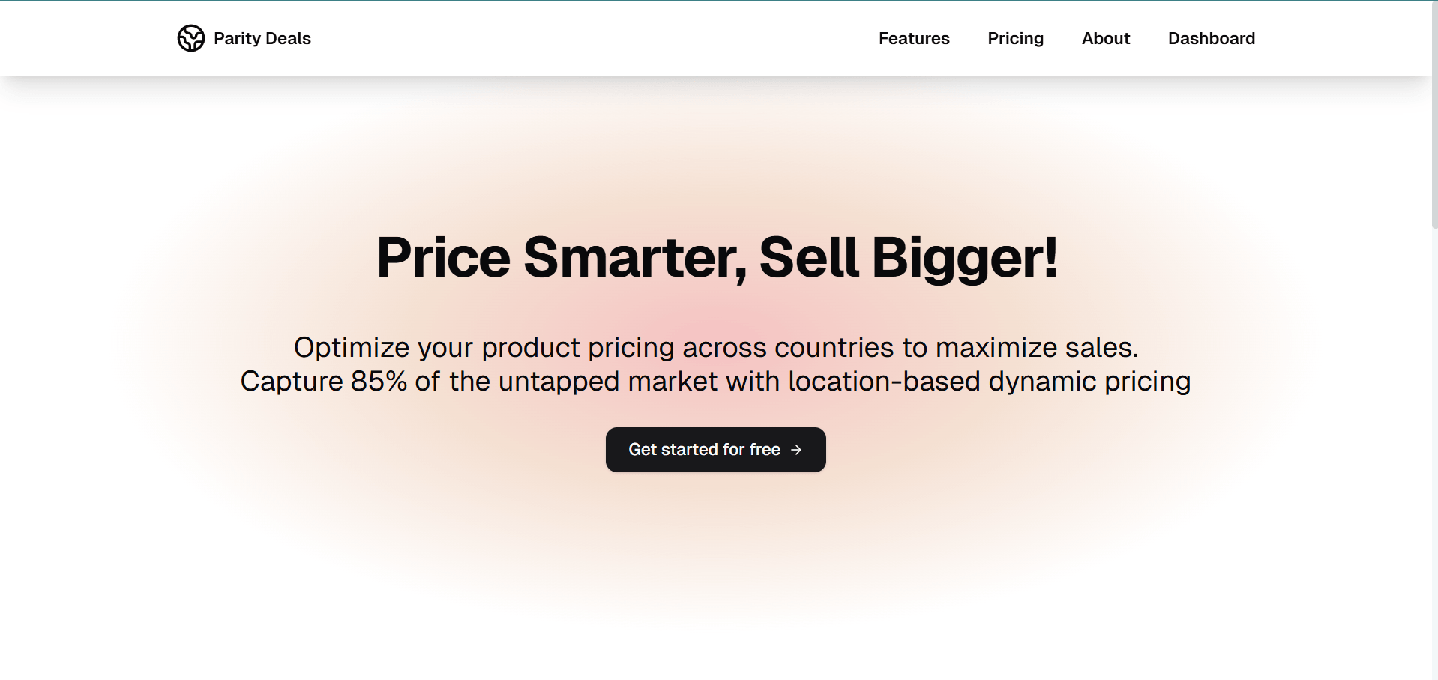
Task: Click the Parity Deals logo icon
Action: point(190,38)
